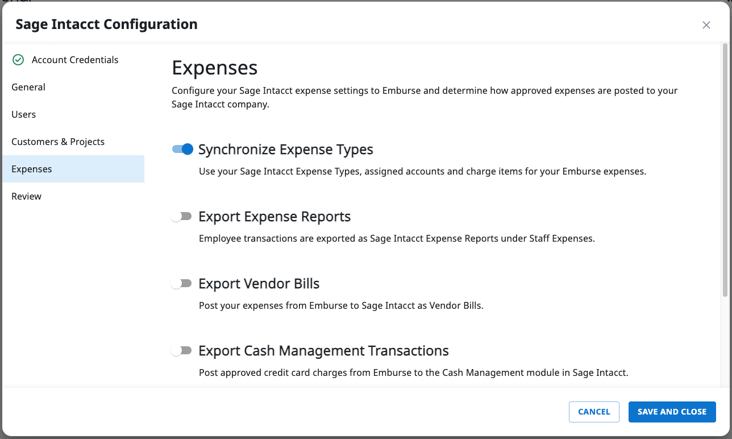Viewport: 732px width, 439px height.
Task: Click Export Cash Management Transactions label
Action: coord(324,351)
